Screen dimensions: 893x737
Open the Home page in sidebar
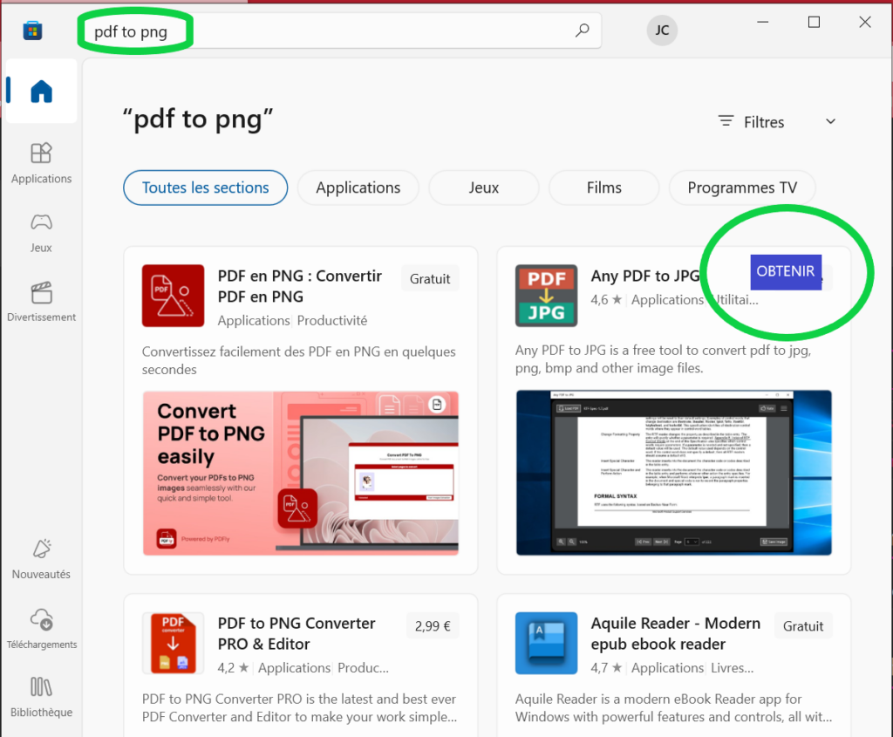(x=41, y=91)
